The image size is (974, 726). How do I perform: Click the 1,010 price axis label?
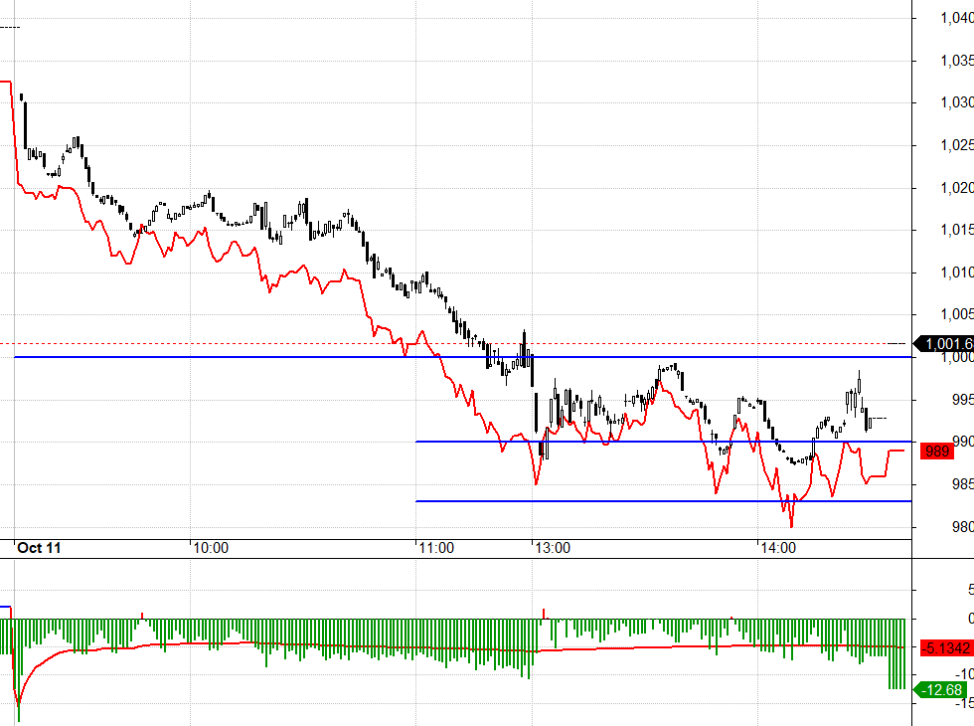point(956,272)
